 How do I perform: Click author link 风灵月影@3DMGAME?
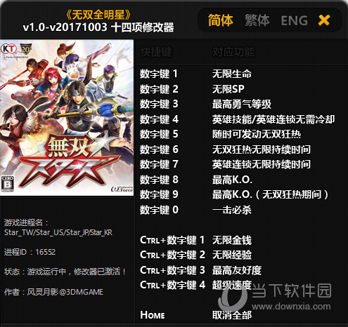coord(65,292)
